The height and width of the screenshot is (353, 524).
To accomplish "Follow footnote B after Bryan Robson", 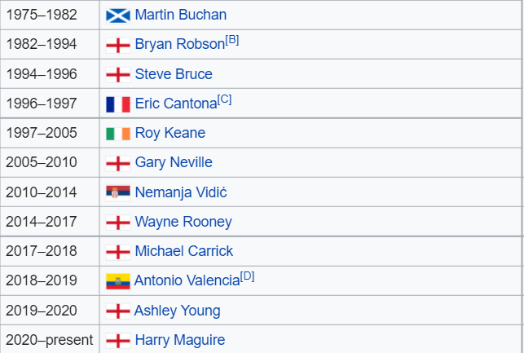I will click(232, 40).
